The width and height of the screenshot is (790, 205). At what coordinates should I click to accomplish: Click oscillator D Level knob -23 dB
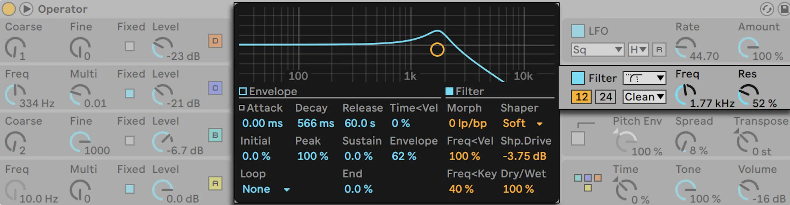(162, 48)
